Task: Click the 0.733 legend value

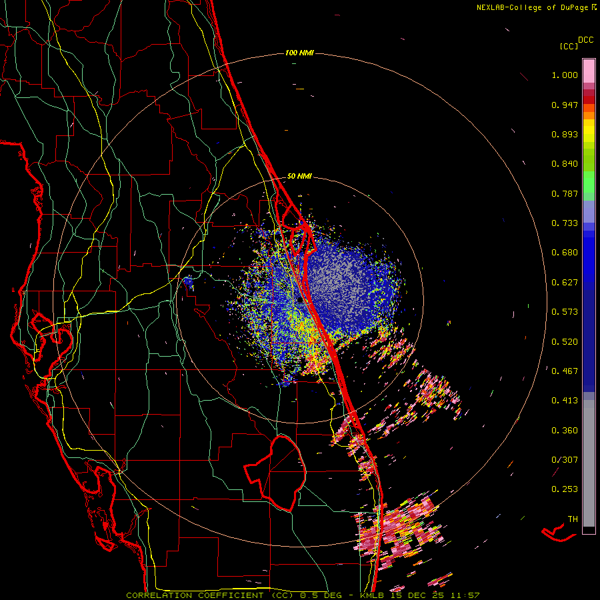Action: coord(565,223)
